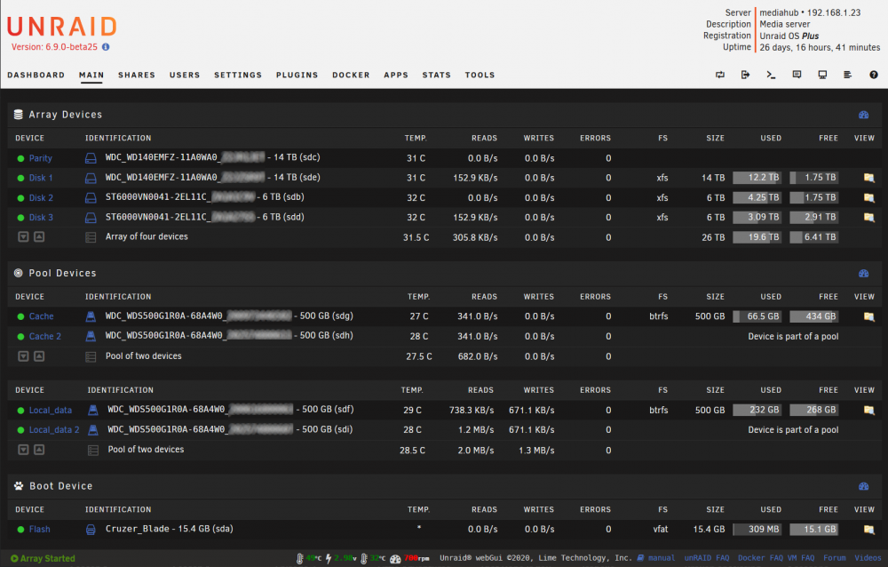This screenshot has width=888, height=567.
Task: Click the Disk 3 drive icon
Action: click(91, 217)
